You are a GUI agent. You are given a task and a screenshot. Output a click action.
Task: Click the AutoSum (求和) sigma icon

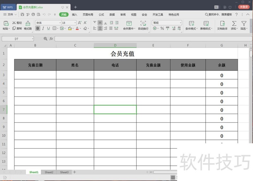234,23
